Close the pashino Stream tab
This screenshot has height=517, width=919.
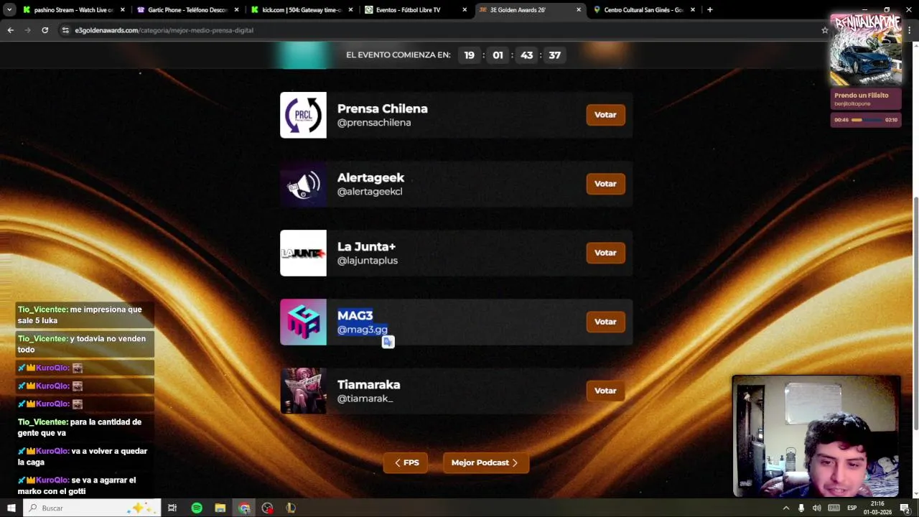(x=123, y=10)
